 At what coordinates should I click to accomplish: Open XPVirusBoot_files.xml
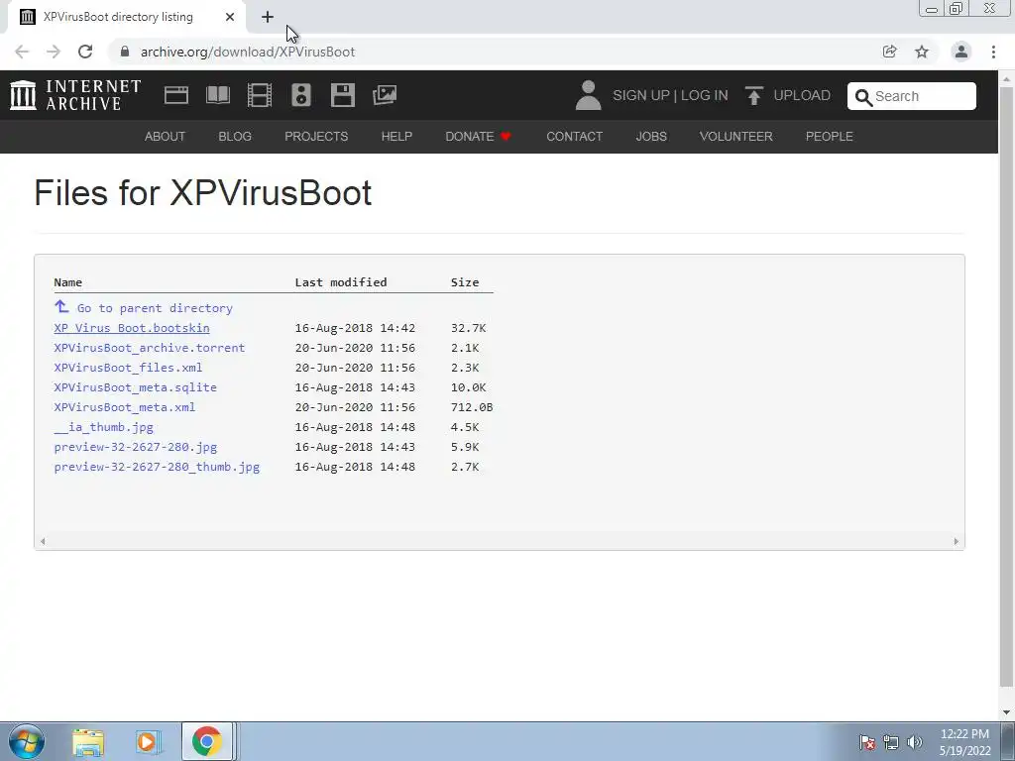pyautogui.click(x=128, y=368)
